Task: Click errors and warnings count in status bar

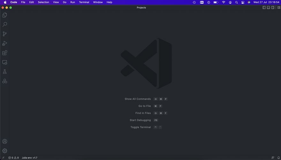Action: [13, 158]
